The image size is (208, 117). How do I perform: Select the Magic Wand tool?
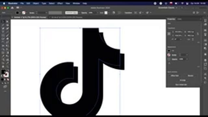coord(3,25)
